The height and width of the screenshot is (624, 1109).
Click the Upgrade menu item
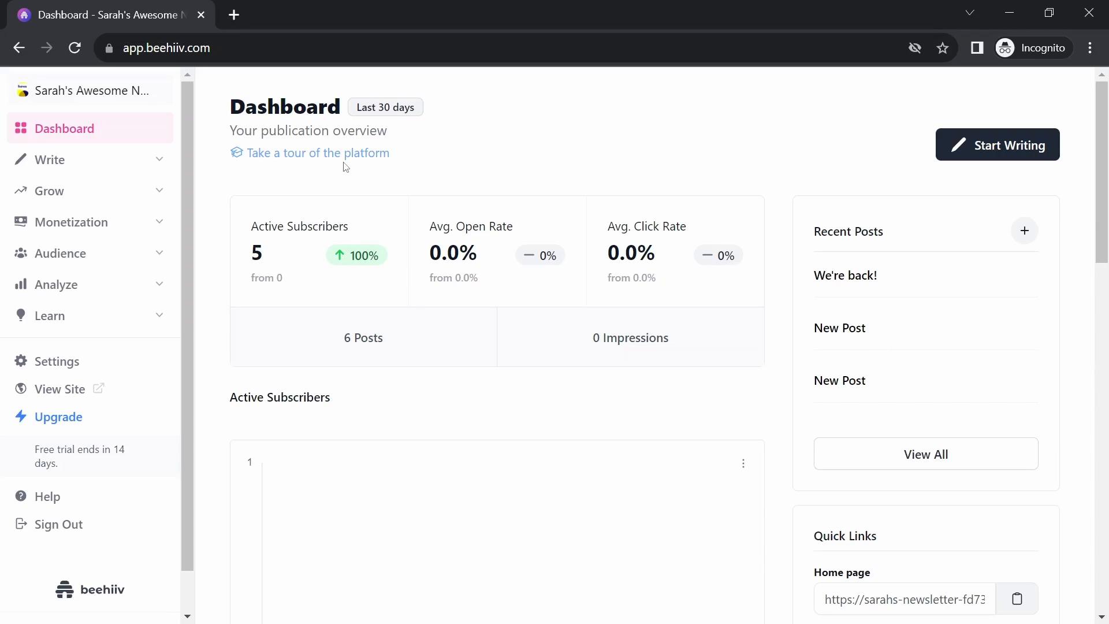[x=59, y=417]
